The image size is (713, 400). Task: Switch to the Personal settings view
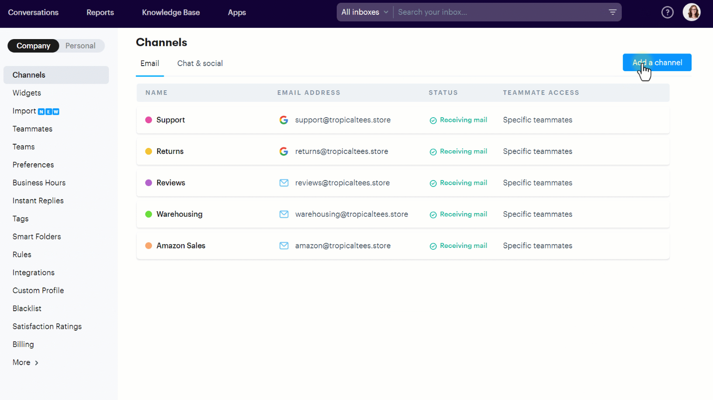[x=81, y=46]
